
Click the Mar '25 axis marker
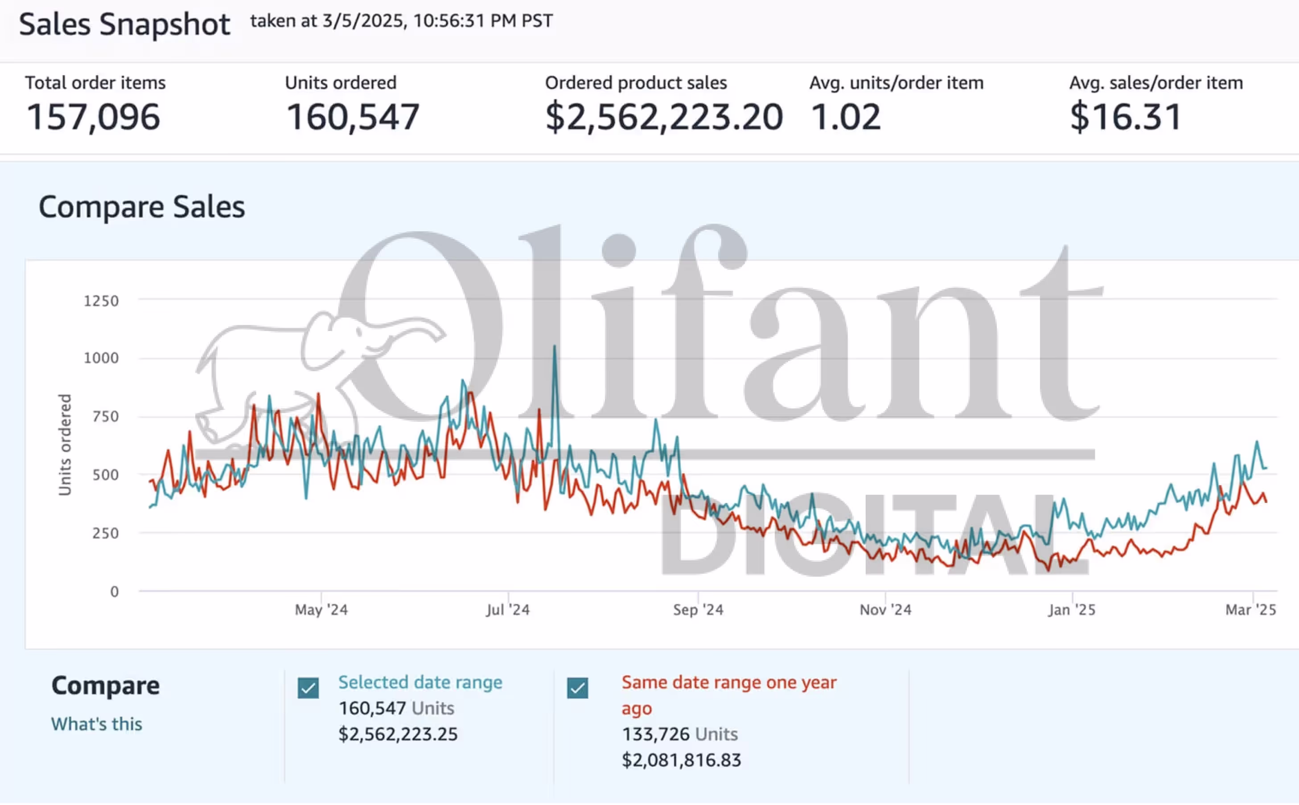coord(1250,609)
